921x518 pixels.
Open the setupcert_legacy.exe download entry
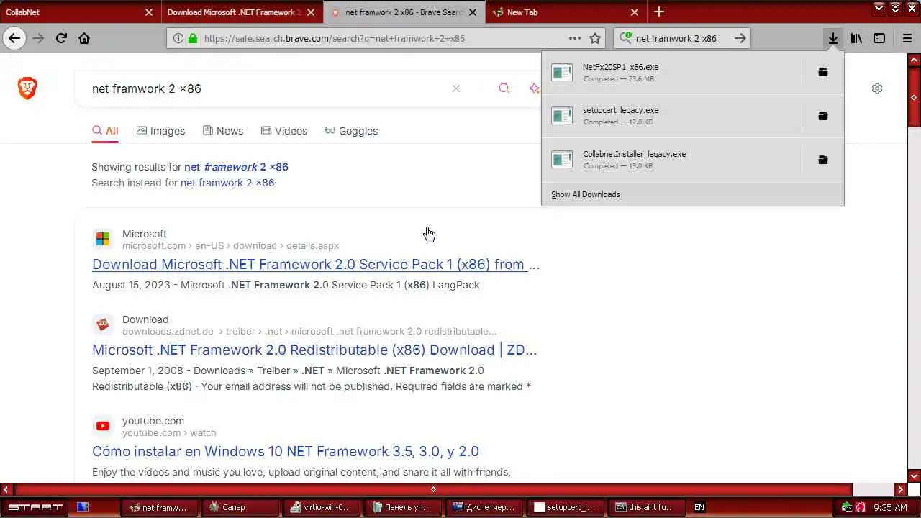pyautogui.click(x=671, y=116)
